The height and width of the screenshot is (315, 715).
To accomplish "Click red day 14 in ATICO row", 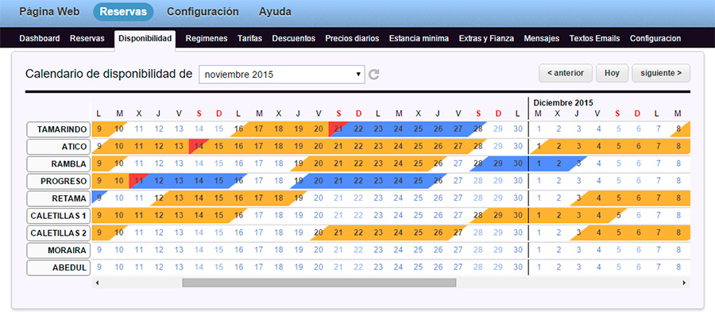I will (199, 146).
